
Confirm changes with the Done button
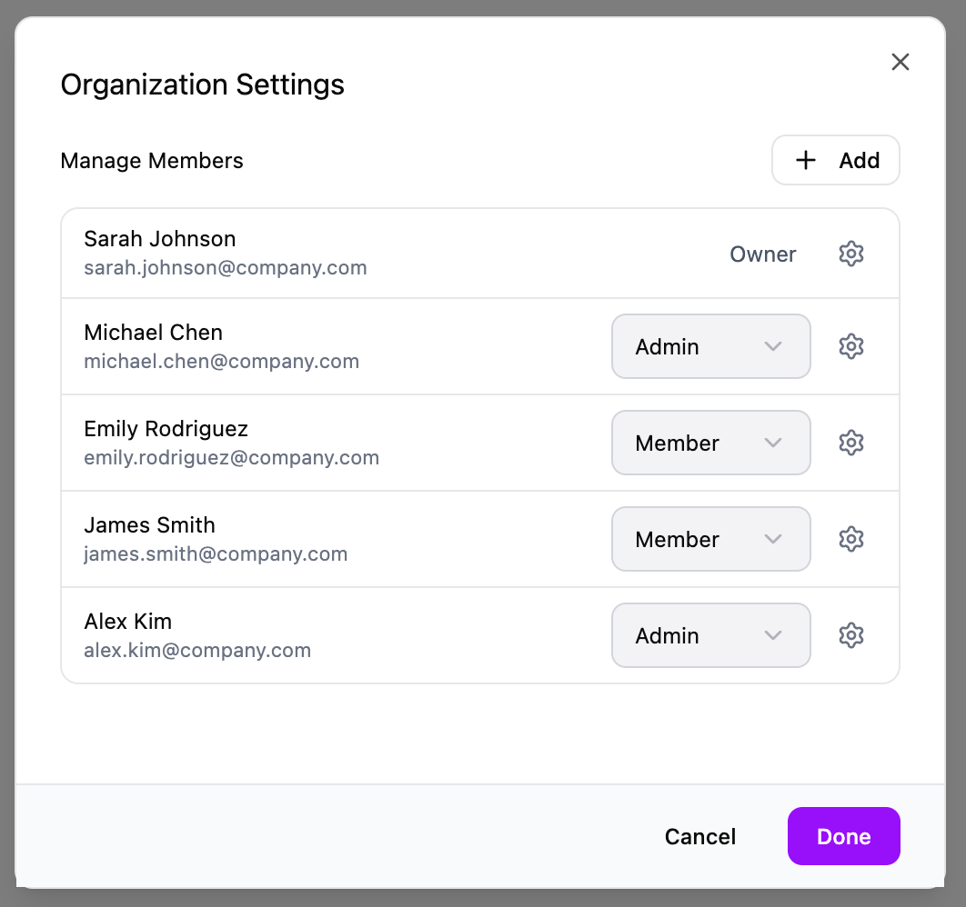[x=843, y=836]
